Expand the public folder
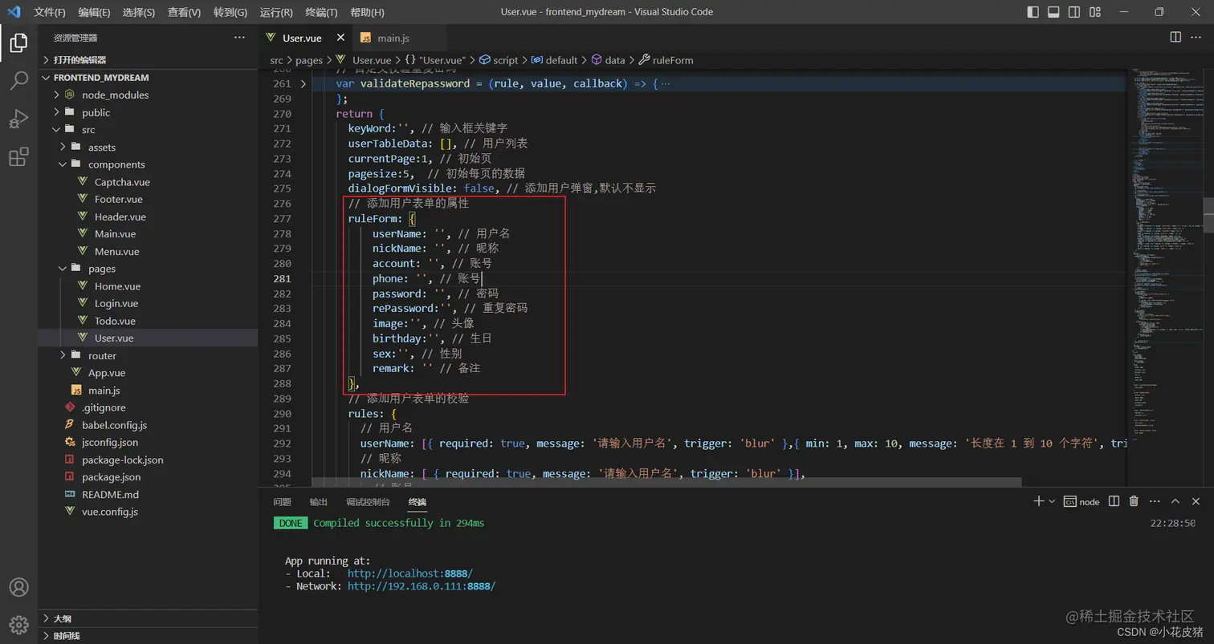1214x644 pixels. click(x=148, y=112)
